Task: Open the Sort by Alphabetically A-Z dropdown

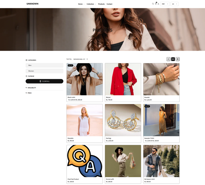Action: click(x=80, y=59)
